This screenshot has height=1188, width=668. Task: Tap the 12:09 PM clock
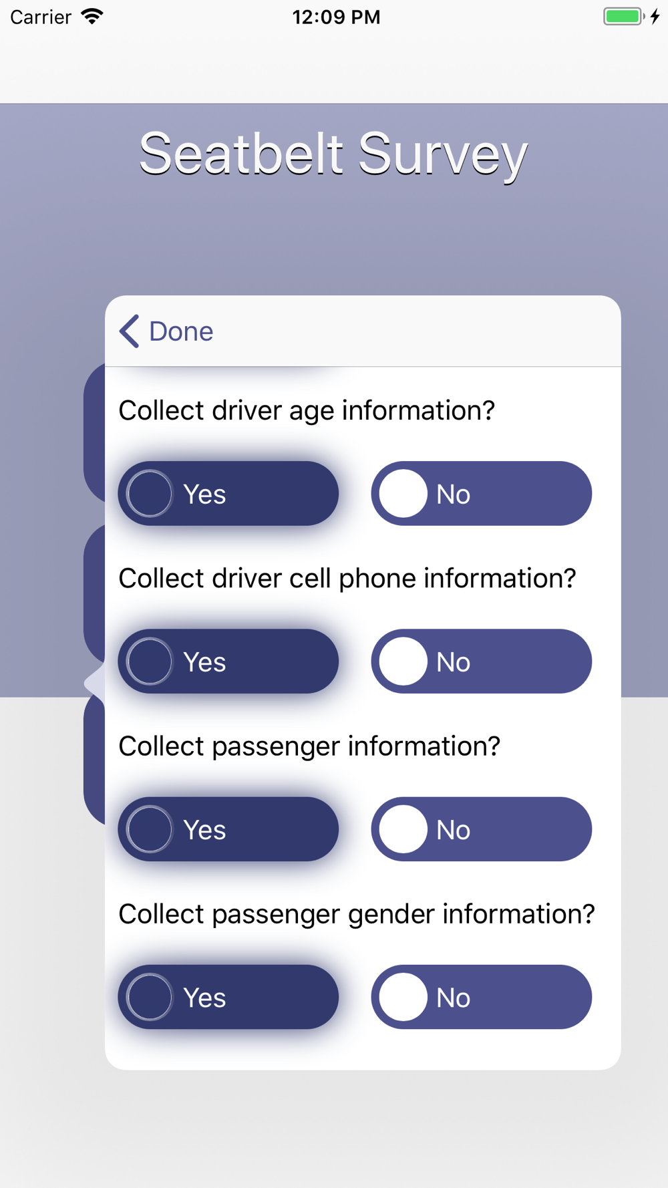[336, 17]
